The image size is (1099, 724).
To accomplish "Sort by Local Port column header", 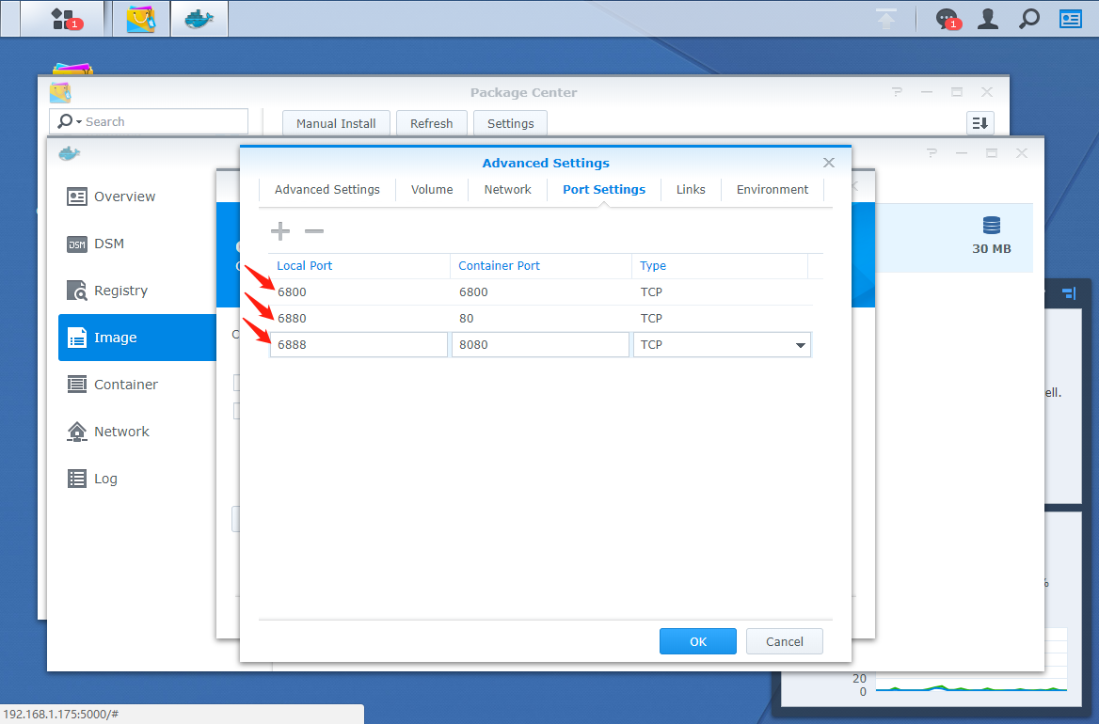I will [359, 266].
